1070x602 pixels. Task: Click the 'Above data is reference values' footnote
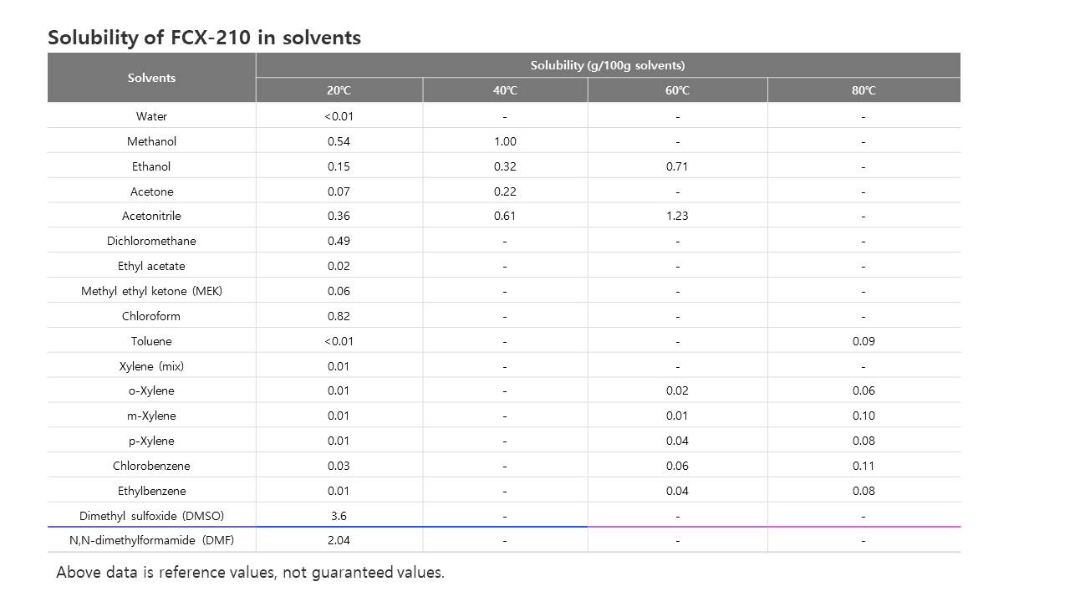(250, 573)
